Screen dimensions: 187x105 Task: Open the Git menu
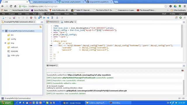[x=41, y=14]
